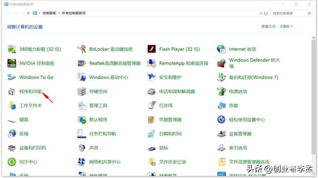Click the 轻松使用设置中心 icon
This screenshot has height=178, width=318.
tap(221, 120)
